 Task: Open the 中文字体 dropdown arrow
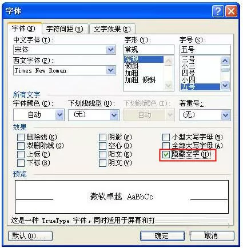pyautogui.click(x=111, y=50)
